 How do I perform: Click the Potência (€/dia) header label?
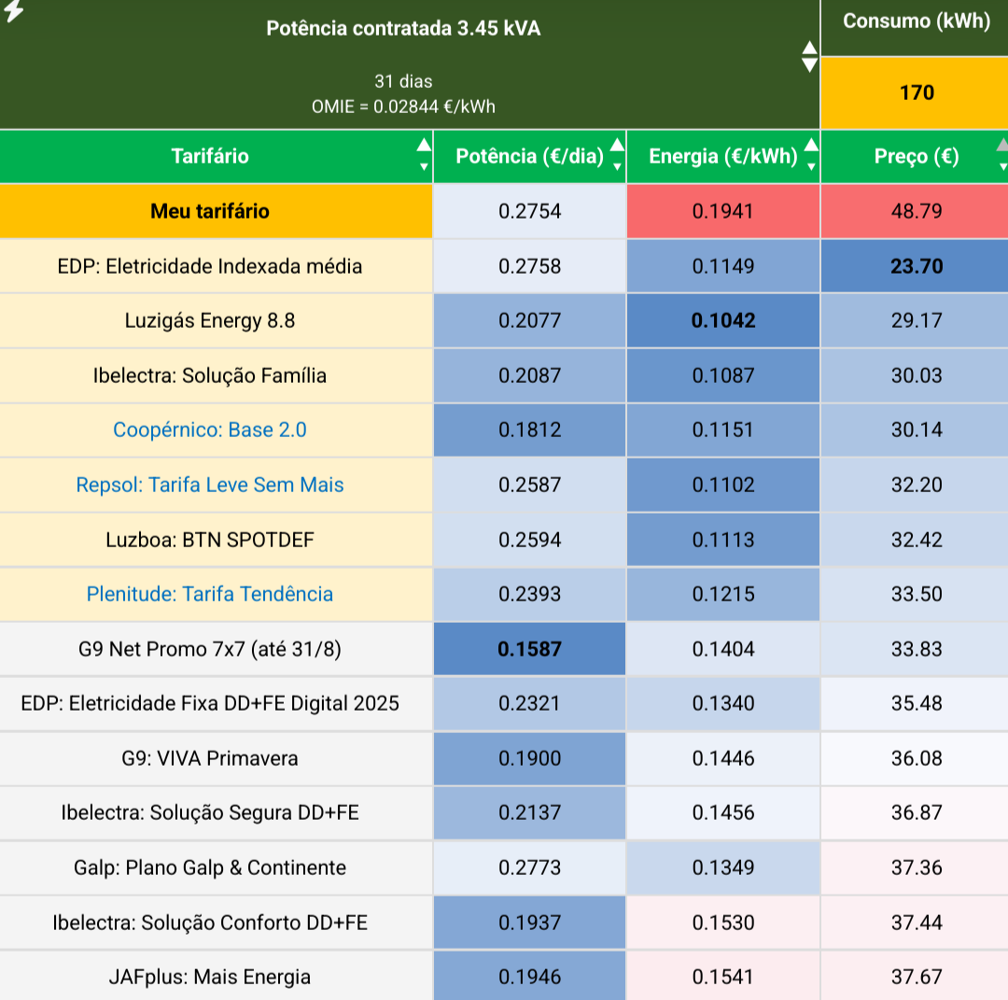click(x=530, y=156)
